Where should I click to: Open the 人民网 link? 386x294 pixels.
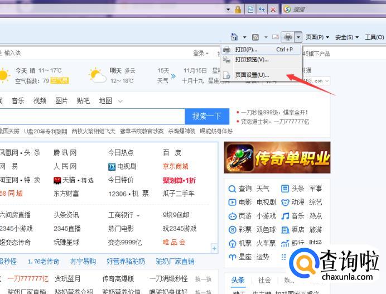(x=65, y=166)
